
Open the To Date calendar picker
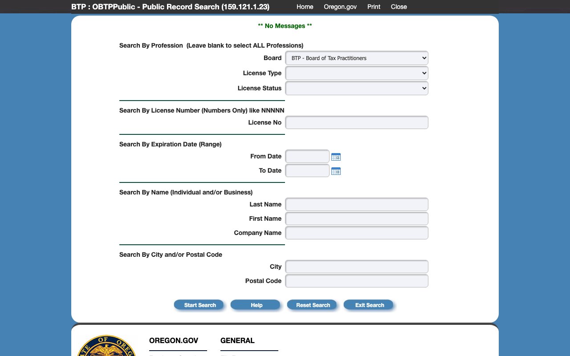click(336, 171)
